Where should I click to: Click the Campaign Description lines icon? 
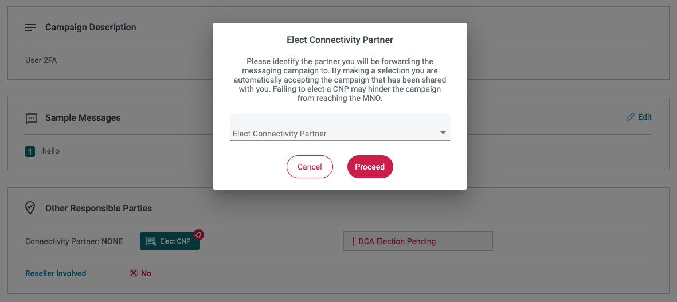[x=30, y=28]
